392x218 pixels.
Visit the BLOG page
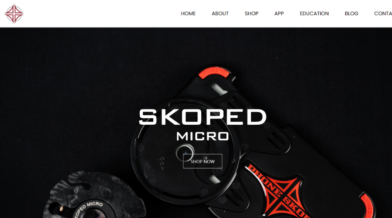[351, 14]
